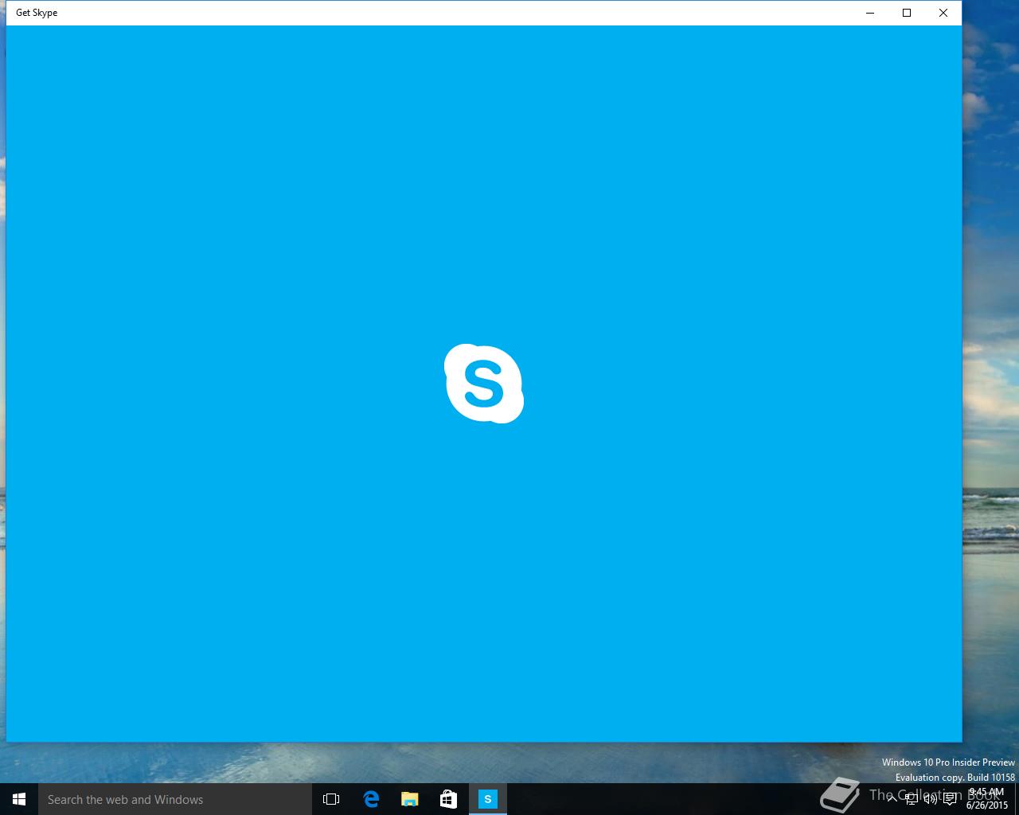Maximize the Get Skype window
This screenshot has width=1019, height=815.
click(907, 13)
